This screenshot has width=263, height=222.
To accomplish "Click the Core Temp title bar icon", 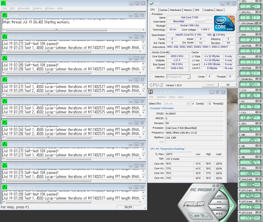I will tap(151, 92).
